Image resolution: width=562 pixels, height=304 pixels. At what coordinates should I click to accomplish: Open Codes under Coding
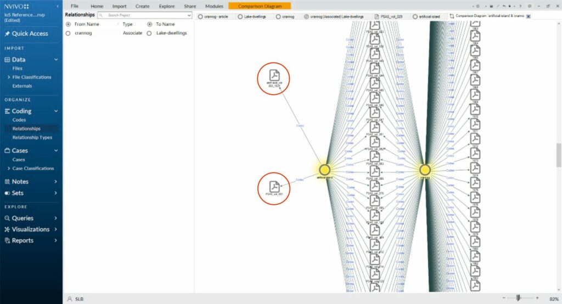pos(19,120)
